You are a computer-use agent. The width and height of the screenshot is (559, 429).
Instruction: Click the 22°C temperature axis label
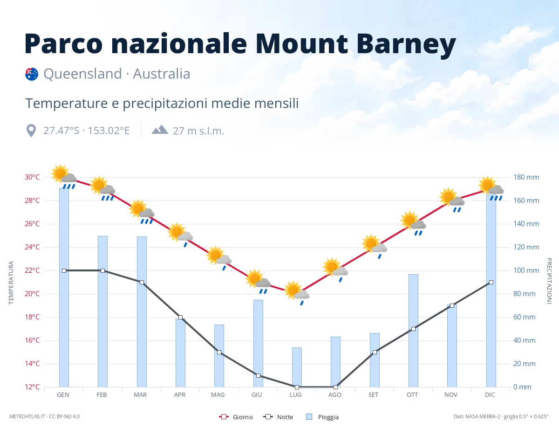pyautogui.click(x=32, y=270)
